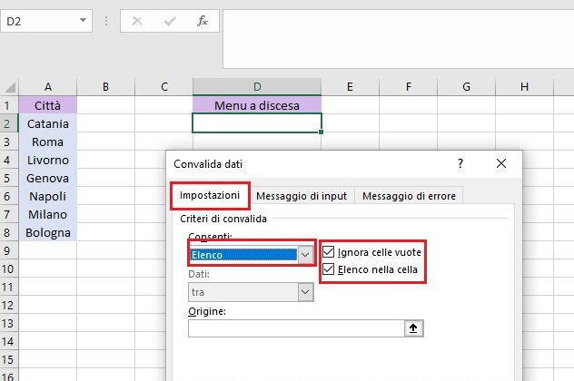Image resolution: width=574 pixels, height=381 pixels.
Task: Select the cell containing Roma
Action: click(x=47, y=142)
